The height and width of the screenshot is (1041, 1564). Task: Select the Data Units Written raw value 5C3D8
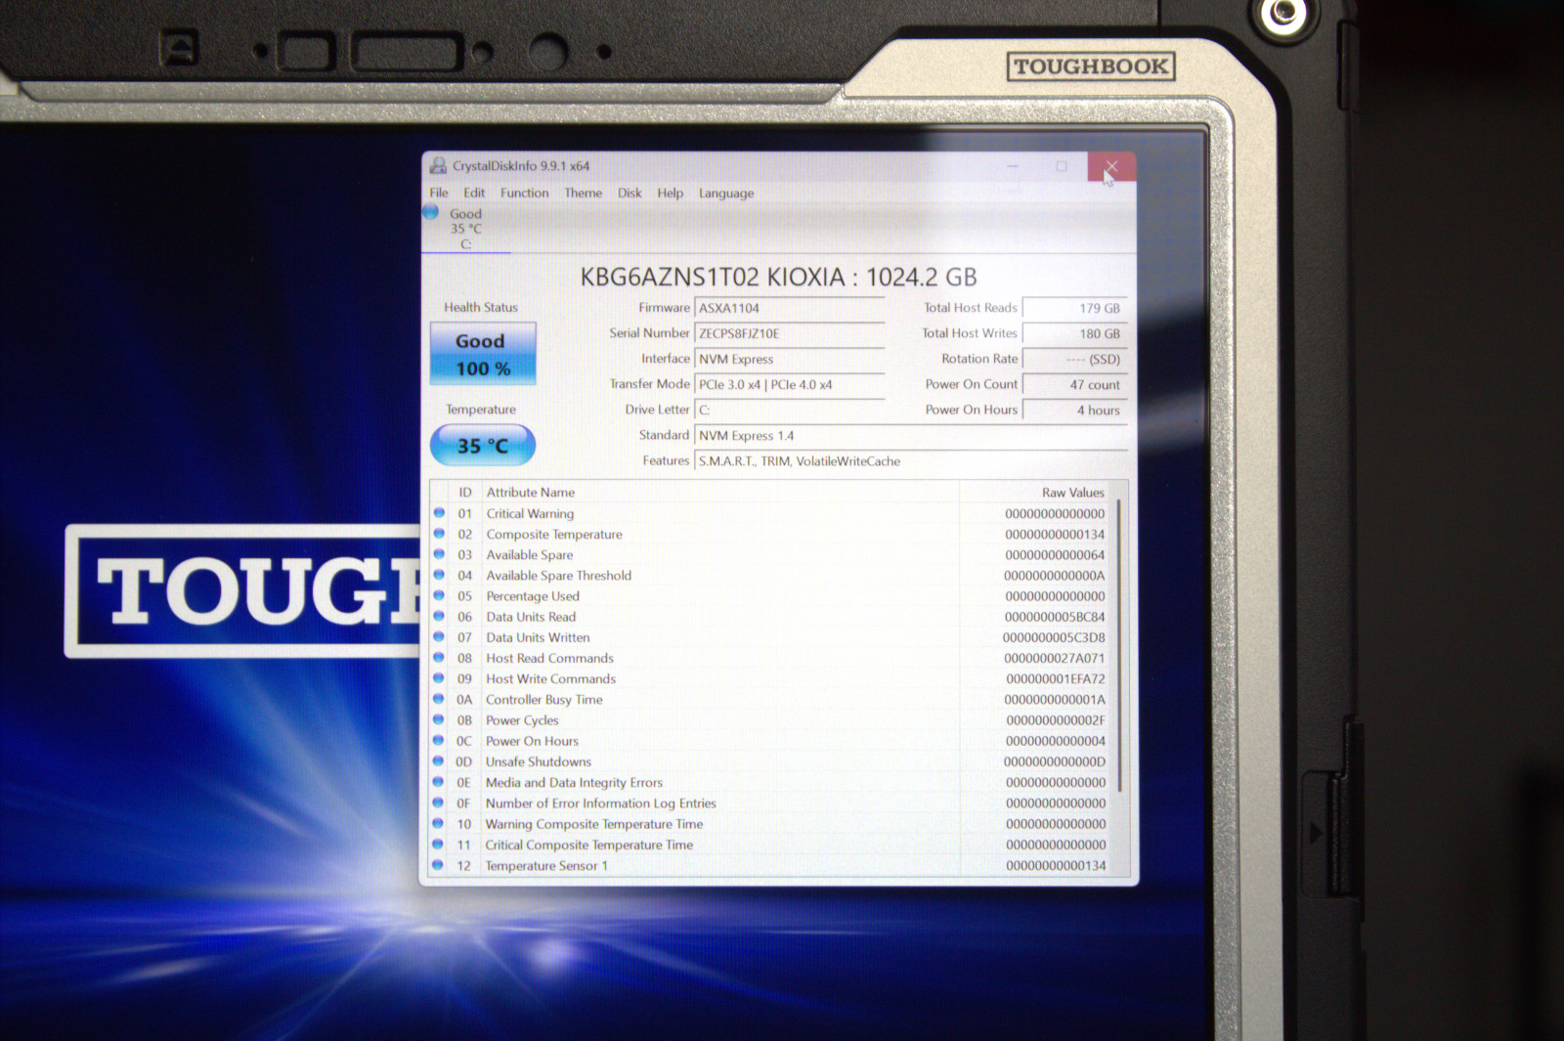point(1054,637)
